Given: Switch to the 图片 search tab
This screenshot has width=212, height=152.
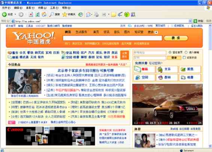Looking at the screenshot, I should (127, 32).
